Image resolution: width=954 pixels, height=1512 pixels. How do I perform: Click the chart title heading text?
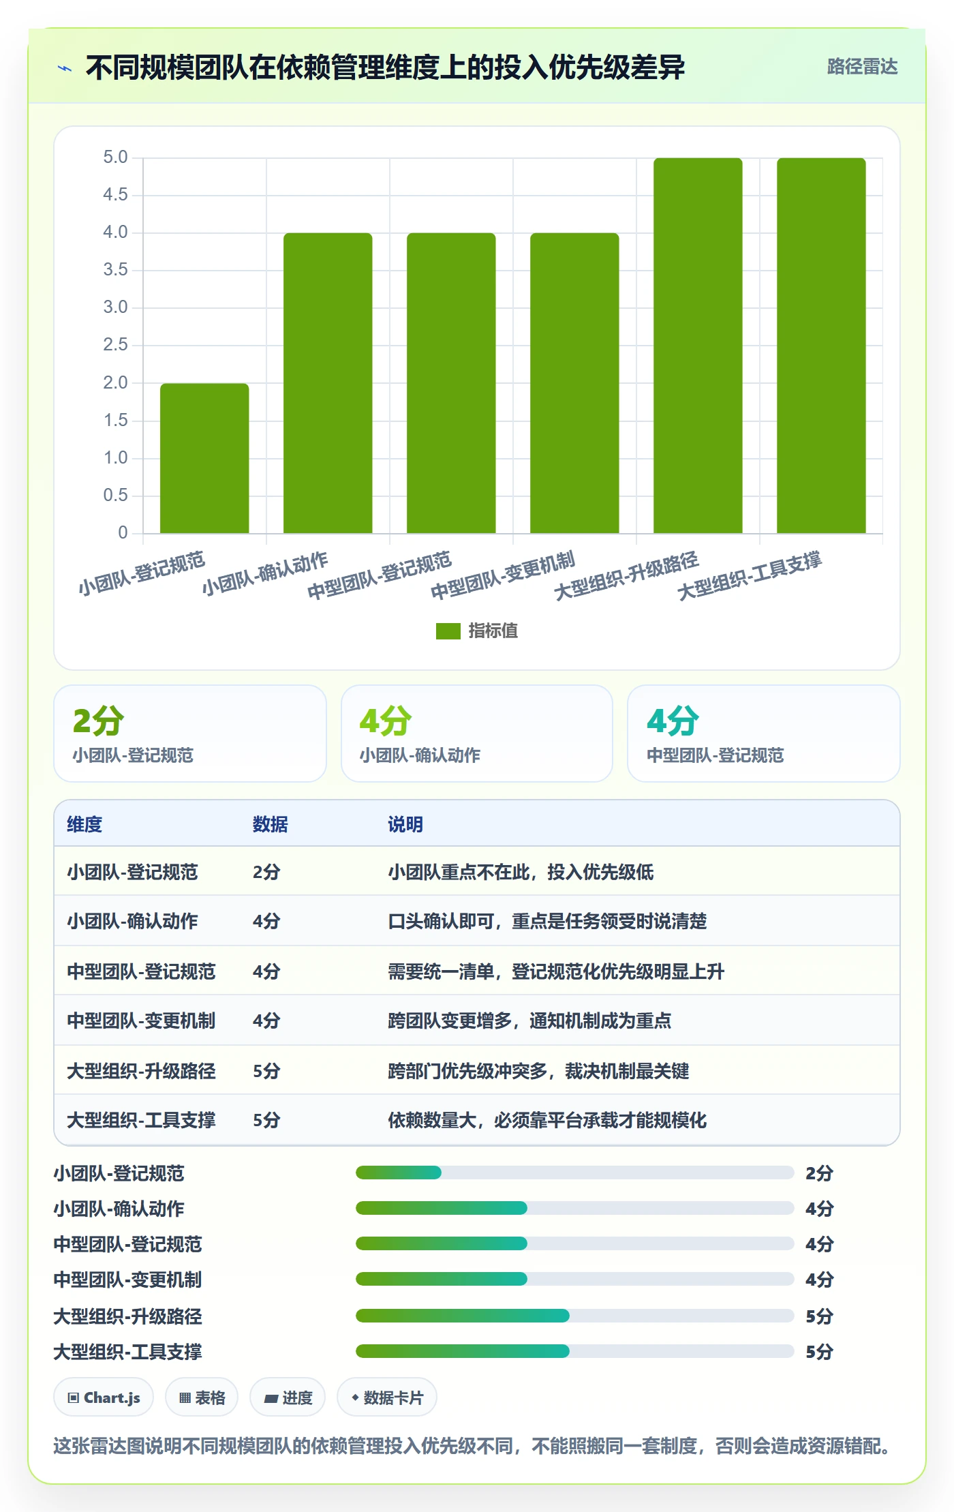[x=385, y=67]
